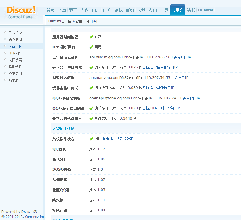Click green checkmark for 系统插件状态

point(91,139)
